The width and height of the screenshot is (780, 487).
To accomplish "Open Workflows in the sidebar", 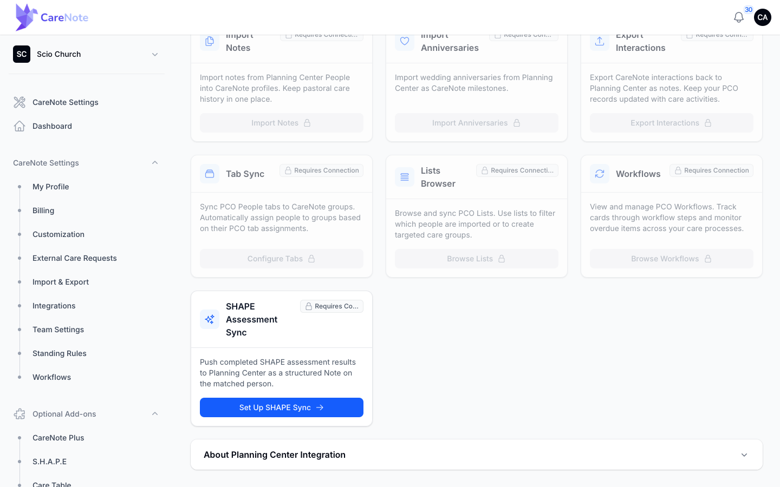I will pyautogui.click(x=52, y=377).
